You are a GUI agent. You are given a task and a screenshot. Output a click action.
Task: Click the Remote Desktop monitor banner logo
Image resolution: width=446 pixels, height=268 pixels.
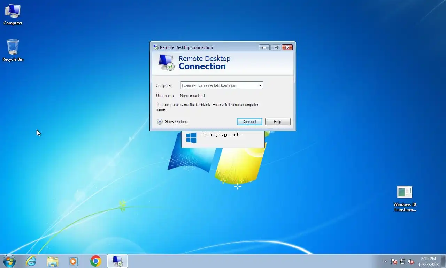pos(166,62)
